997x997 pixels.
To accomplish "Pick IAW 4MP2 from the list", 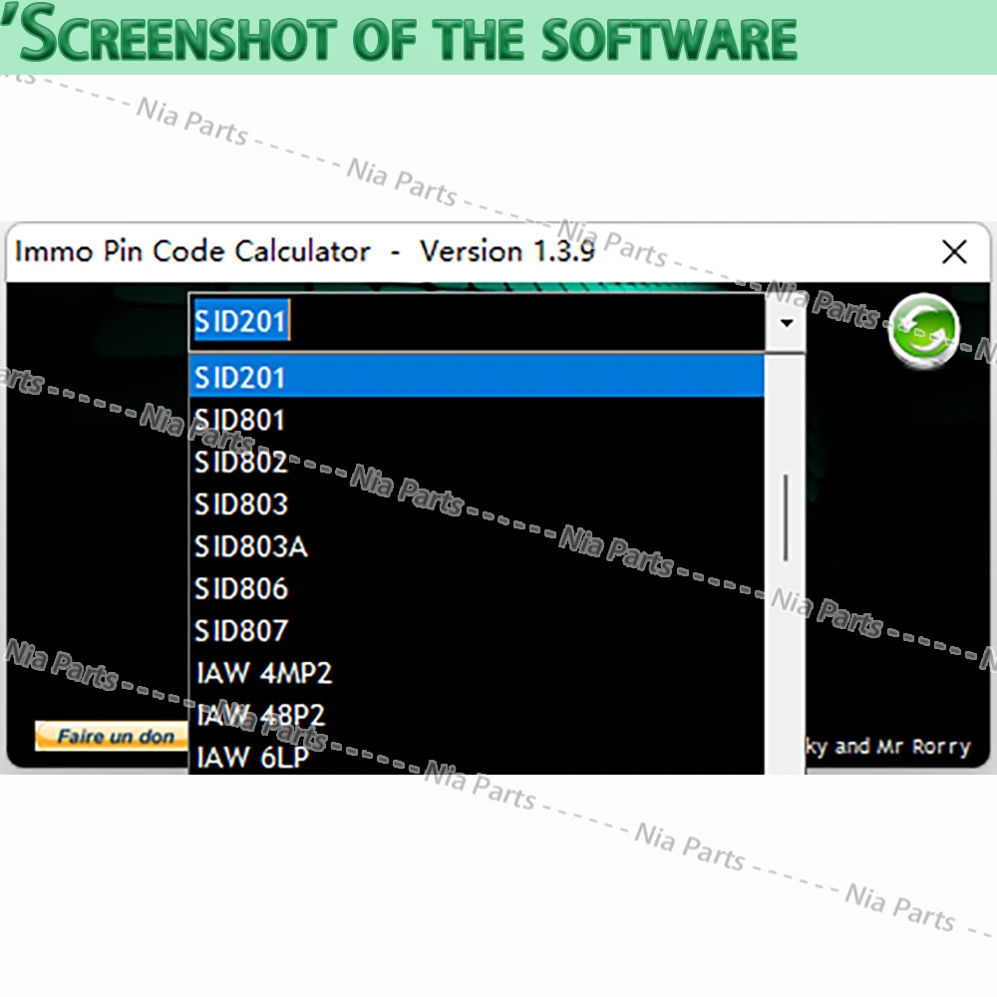I will [x=477, y=672].
